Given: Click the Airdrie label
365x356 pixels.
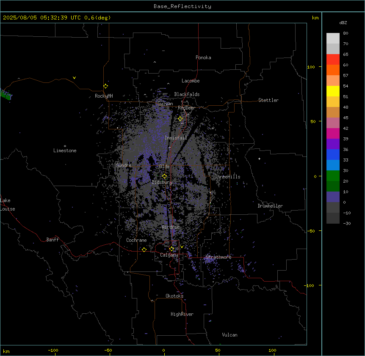Looking at the screenshot, I should click(171, 227).
